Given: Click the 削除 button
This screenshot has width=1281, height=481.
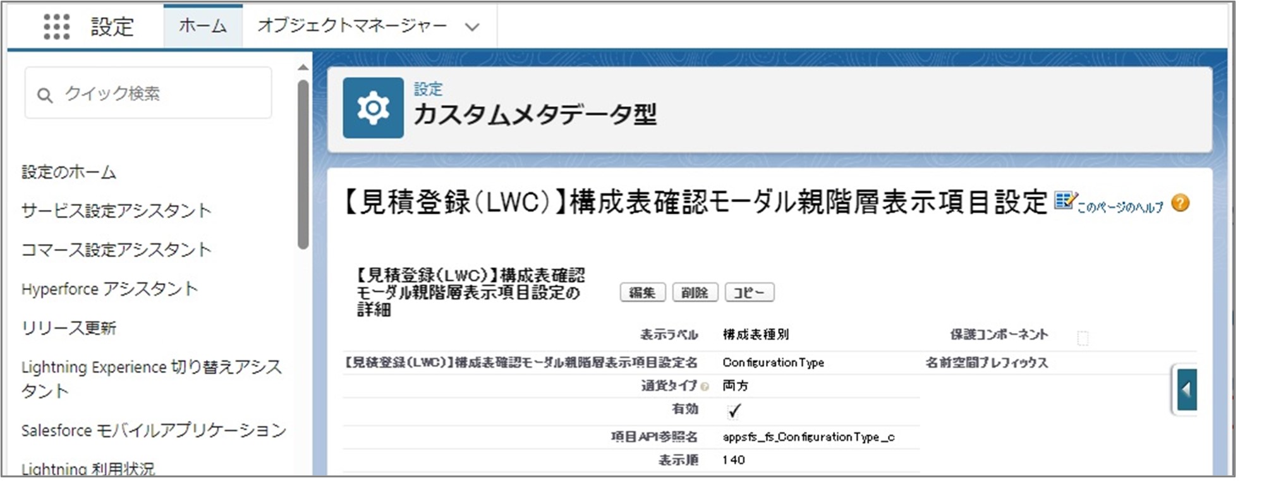Looking at the screenshot, I should 695,293.
